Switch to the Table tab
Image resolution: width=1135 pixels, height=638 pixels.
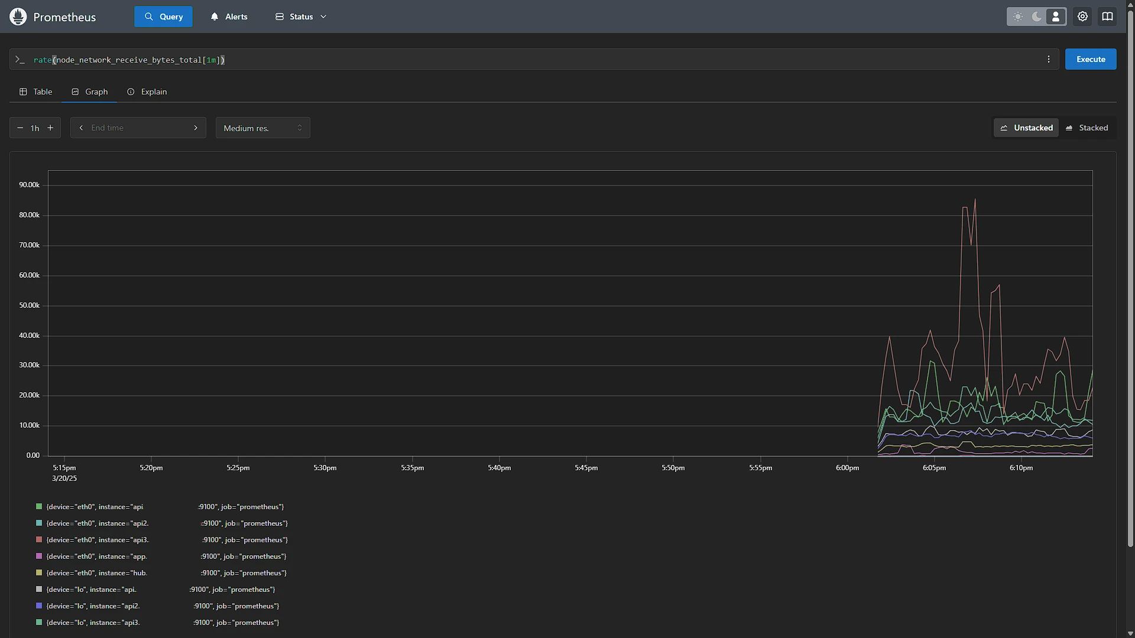click(35, 92)
